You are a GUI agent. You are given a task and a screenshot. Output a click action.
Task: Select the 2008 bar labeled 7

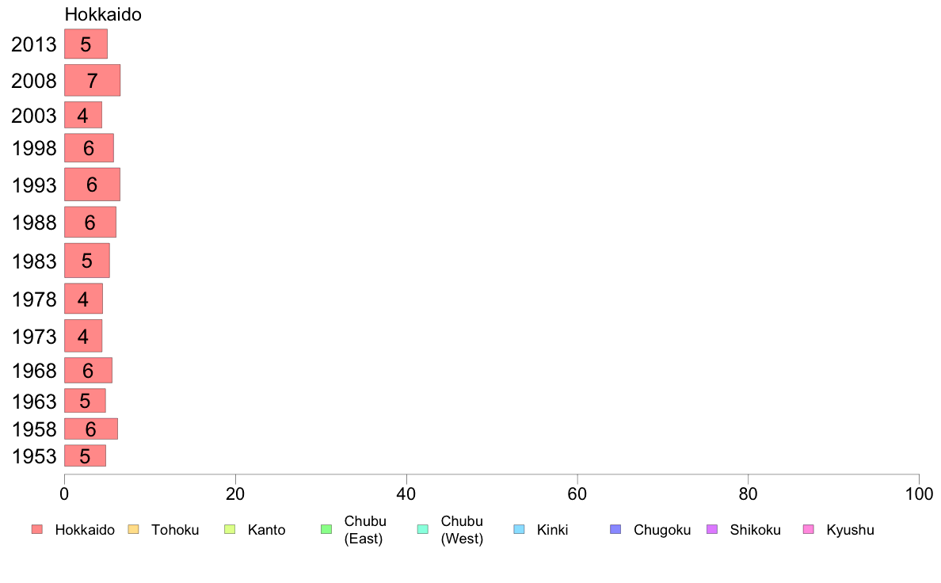click(x=93, y=80)
